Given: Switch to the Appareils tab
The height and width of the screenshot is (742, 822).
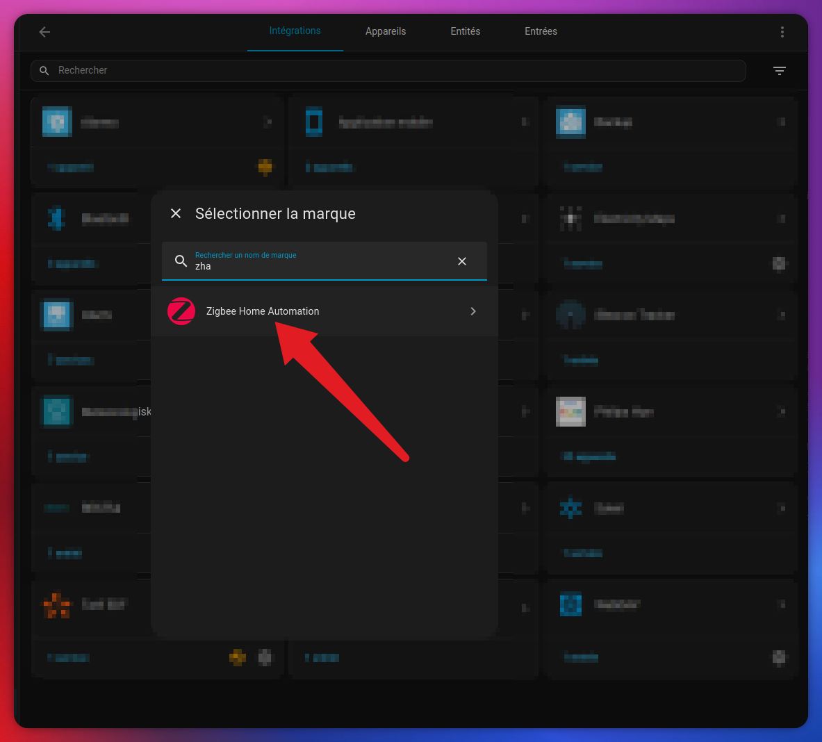Looking at the screenshot, I should click(x=386, y=31).
